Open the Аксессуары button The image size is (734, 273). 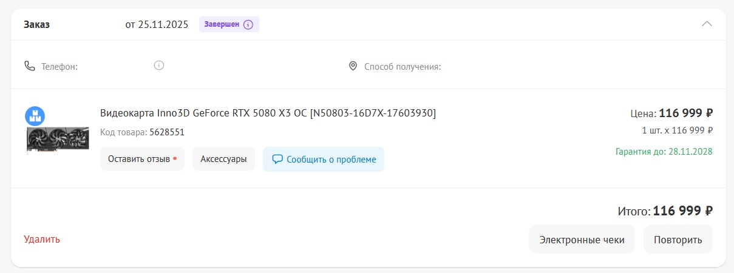pyautogui.click(x=223, y=159)
